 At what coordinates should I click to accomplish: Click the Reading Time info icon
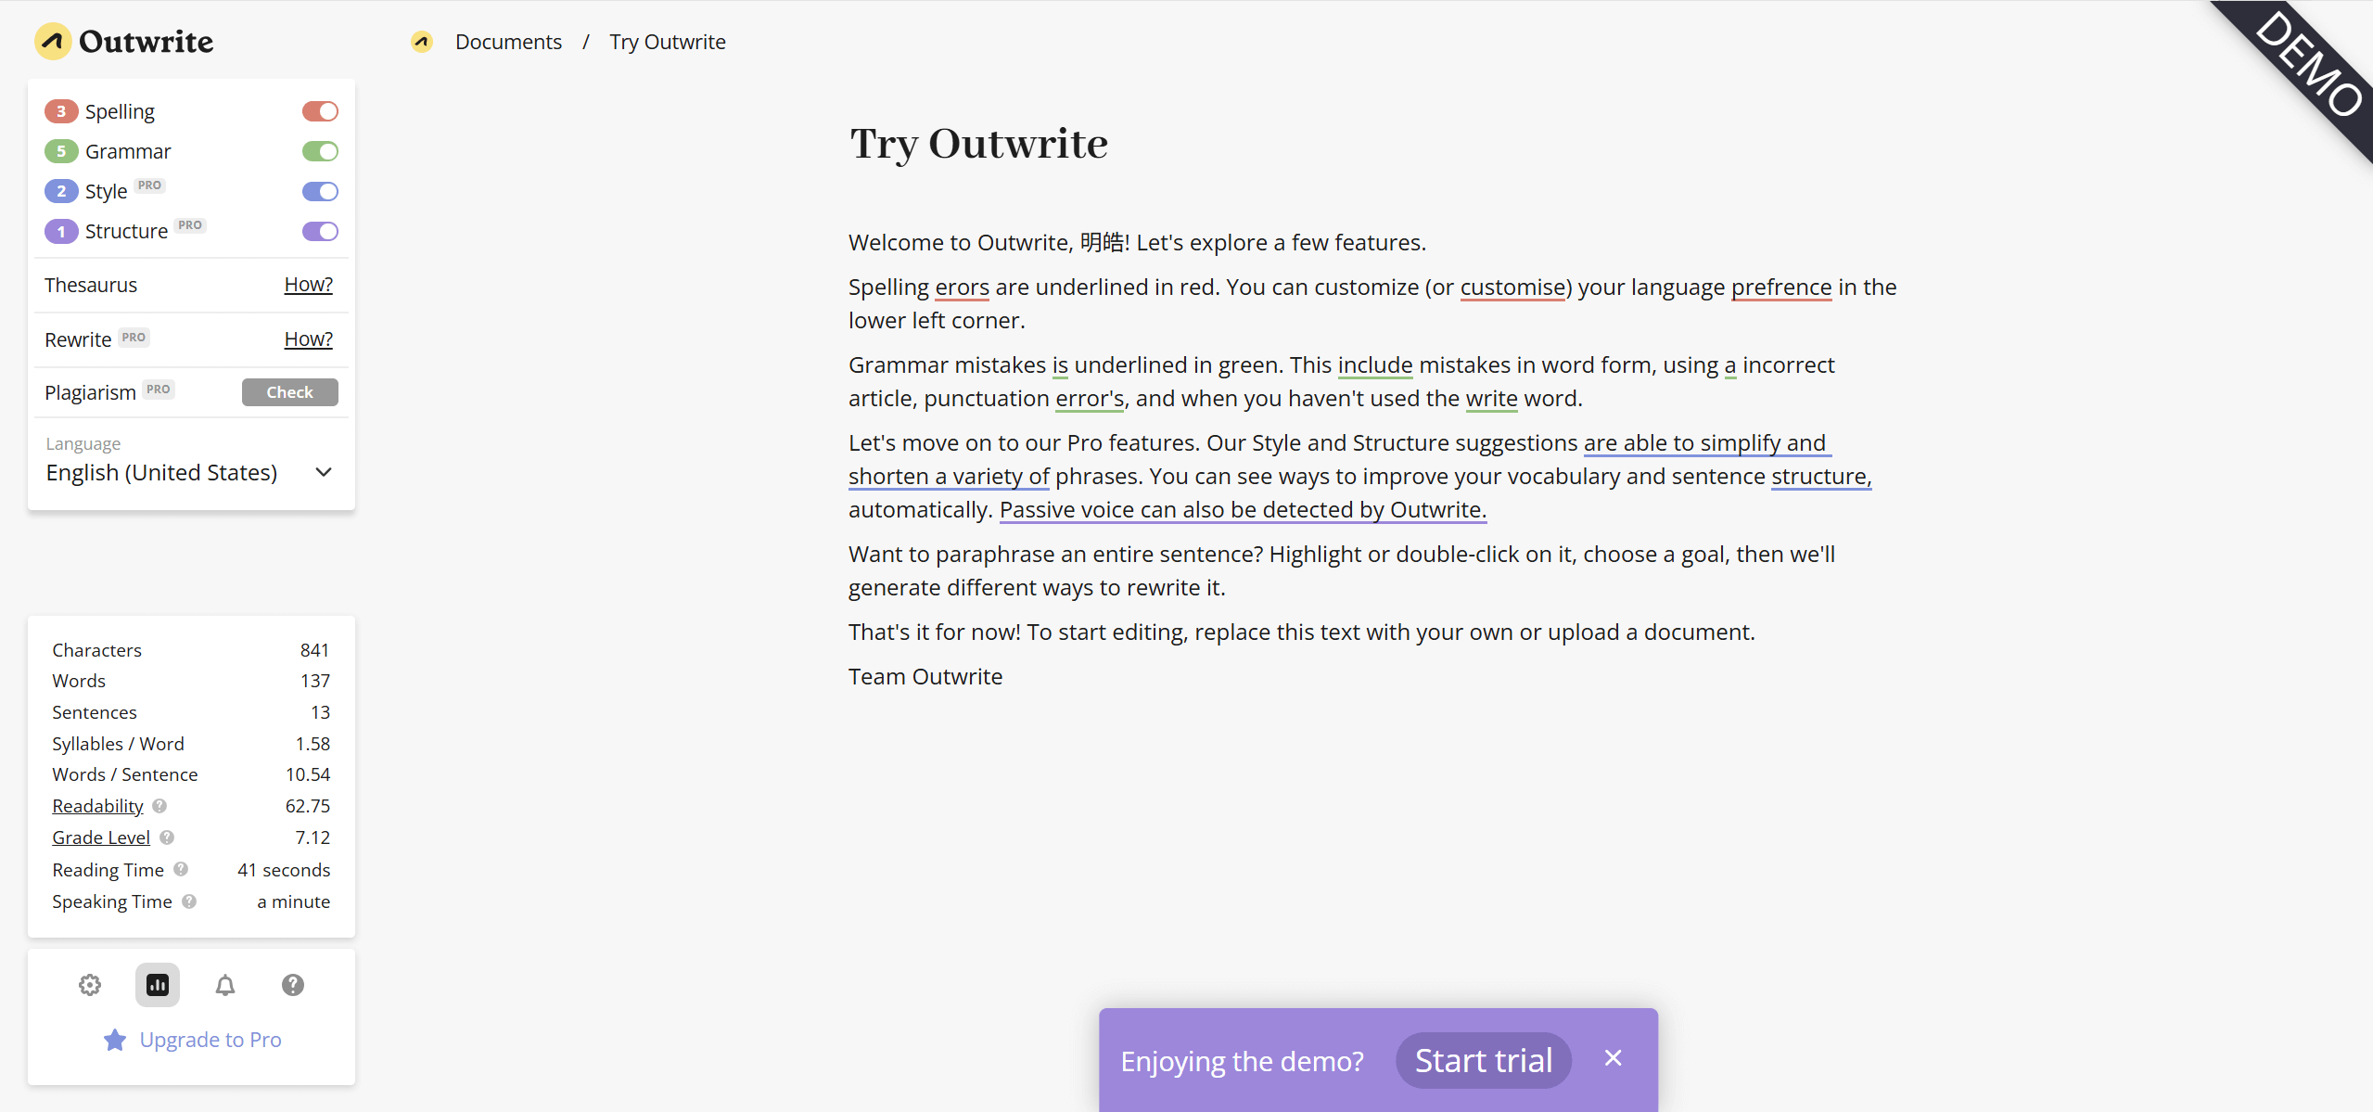pos(181,870)
